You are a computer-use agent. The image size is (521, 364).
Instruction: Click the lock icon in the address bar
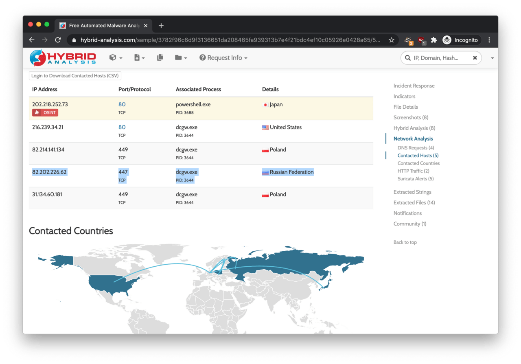click(x=74, y=40)
